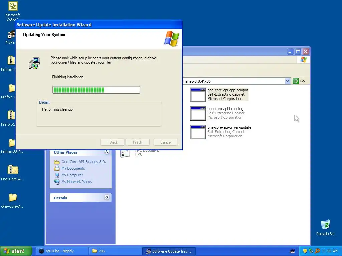The width and height of the screenshot is (342, 256).
Task: Click the installation progress bar
Action: click(96, 90)
